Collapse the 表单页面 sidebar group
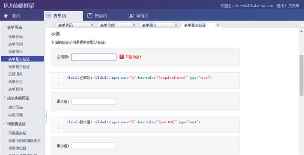This screenshot has height=155, width=304. pyautogui.click(x=4, y=27)
